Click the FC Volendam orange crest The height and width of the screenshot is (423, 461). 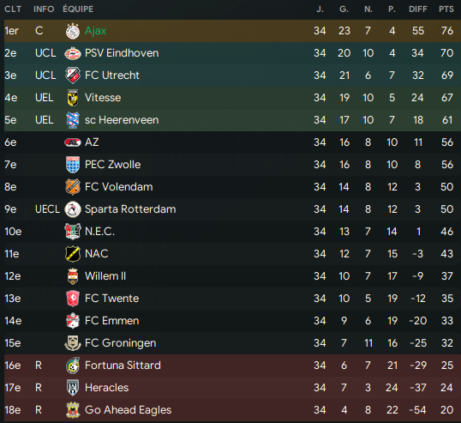click(73, 187)
